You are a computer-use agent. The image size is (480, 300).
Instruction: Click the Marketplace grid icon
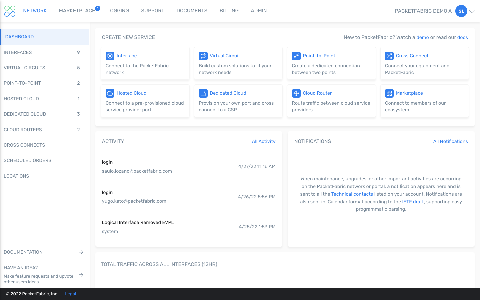[x=389, y=93]
